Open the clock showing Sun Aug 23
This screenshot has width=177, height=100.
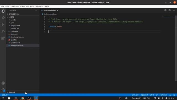click(x=141, y=98)
